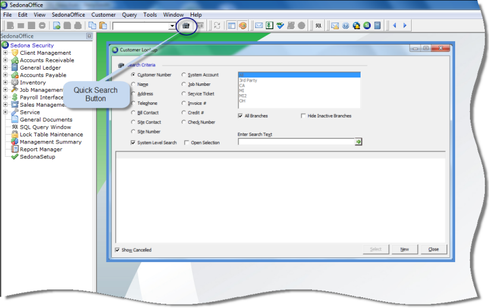Select the System Account radio button
This screenshot has width=489, height=308.
pyautogui.click(x=184, y=74)
